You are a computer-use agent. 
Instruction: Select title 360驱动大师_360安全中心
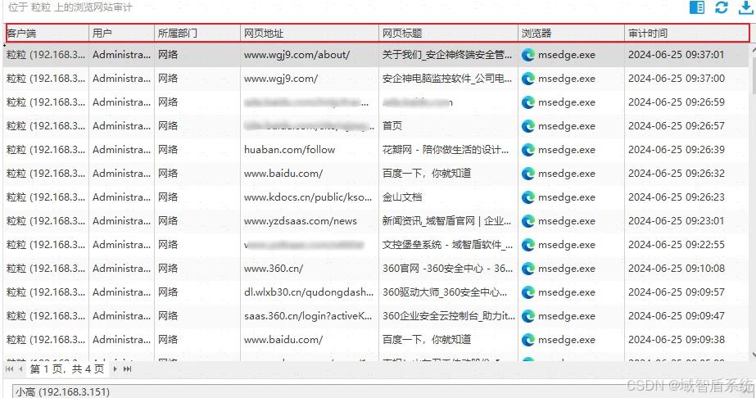click(x=445, y=292)
